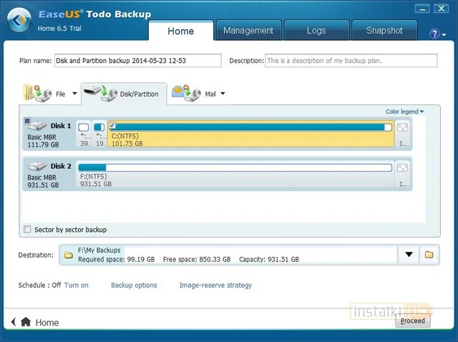The image size is (458, 342).
Task: Click the back arrow at bottom left
Action: (x=13, y=322)
